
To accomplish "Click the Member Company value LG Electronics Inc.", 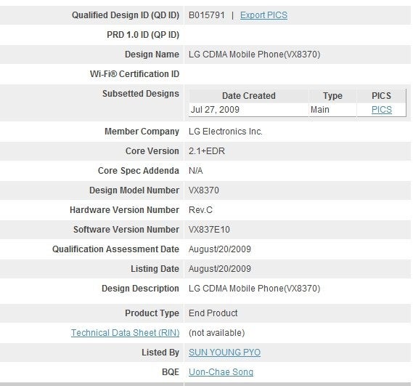I will tap(226, 132).
